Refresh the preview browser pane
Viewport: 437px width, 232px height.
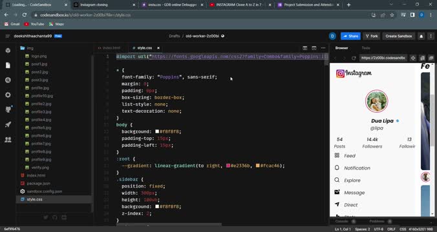pos(354,58)
